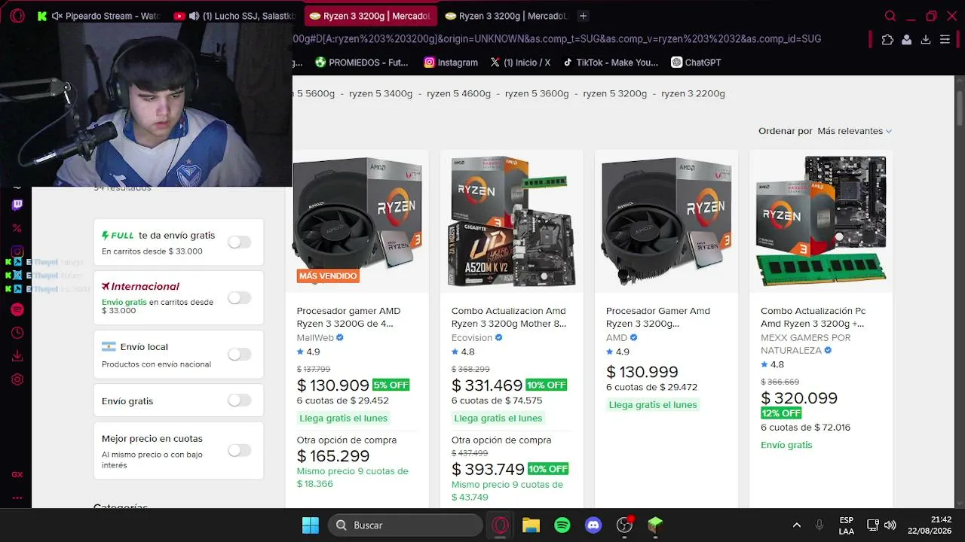Image resolution: width=965 pixels, height=542 pixels.
Task: Open Opera sidebar history clock icon
Action: [17, 333]
